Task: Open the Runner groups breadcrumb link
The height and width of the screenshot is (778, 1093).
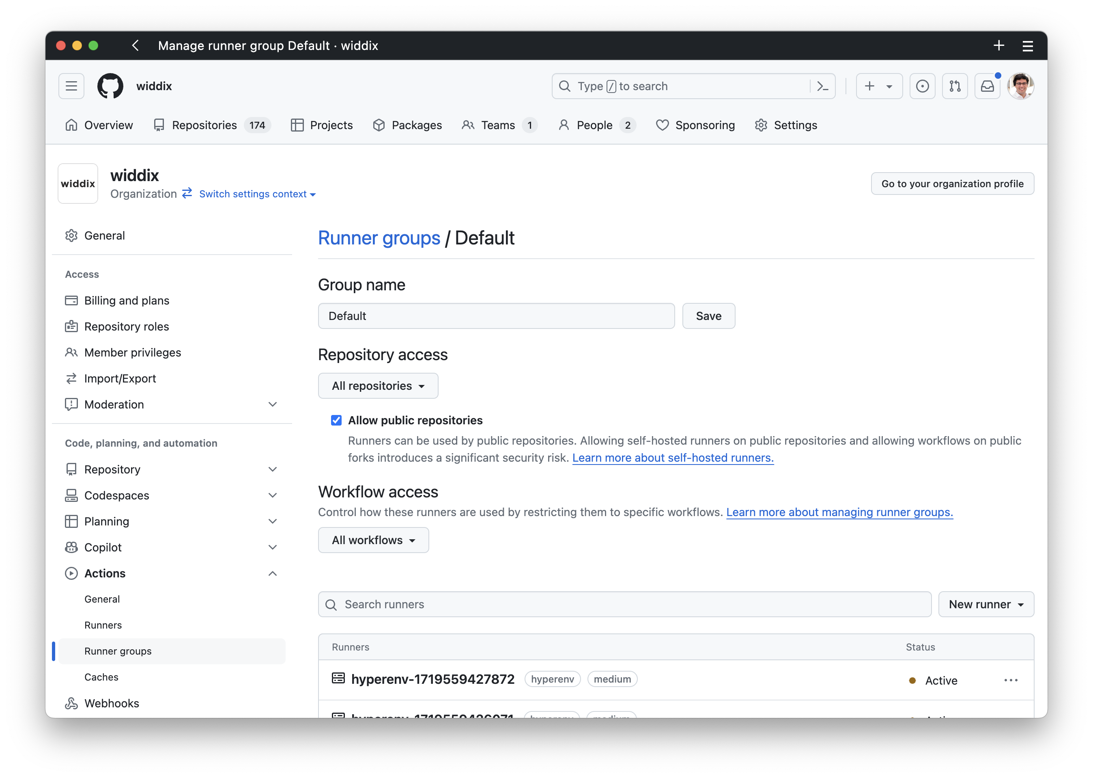Action: 379,238
